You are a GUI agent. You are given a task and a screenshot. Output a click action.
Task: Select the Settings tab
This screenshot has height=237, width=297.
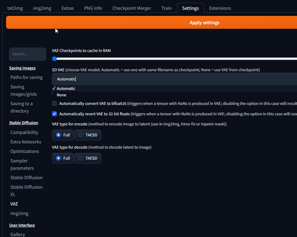pos(190,8)
